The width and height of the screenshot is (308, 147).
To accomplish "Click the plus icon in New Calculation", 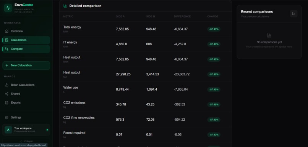I will (x=7, y=66).
